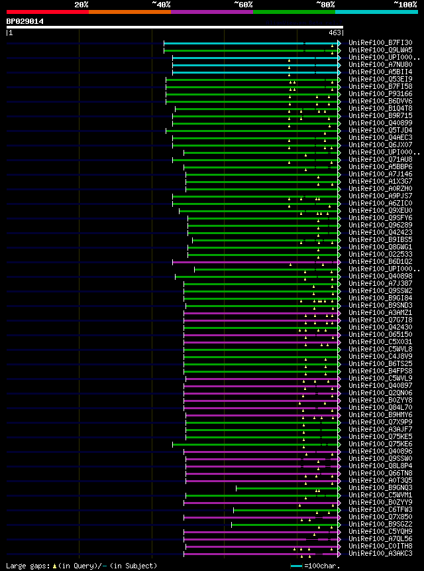Viewport: 424px width, 571px height.
Task: Select the UniRef100_Q6JX07 label
Action: tap(381, 145)
